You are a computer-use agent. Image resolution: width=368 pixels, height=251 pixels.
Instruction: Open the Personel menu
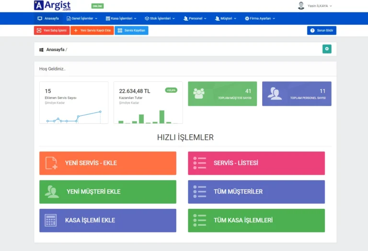pos(195,18)
